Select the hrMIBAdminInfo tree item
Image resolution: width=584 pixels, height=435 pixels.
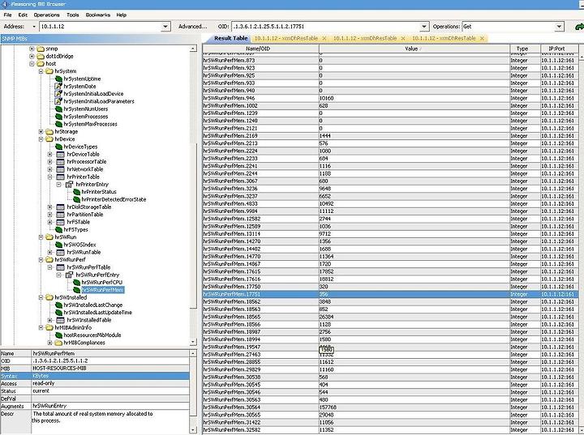pos(73,327)
